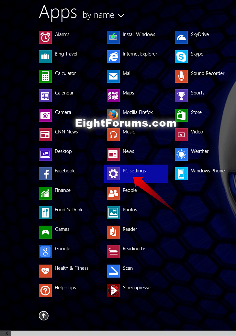Image resolution: width=236 pixels, height=336 pixels.
Task: Click the 'Screenpresso' label
Action: tap(137, 288)
